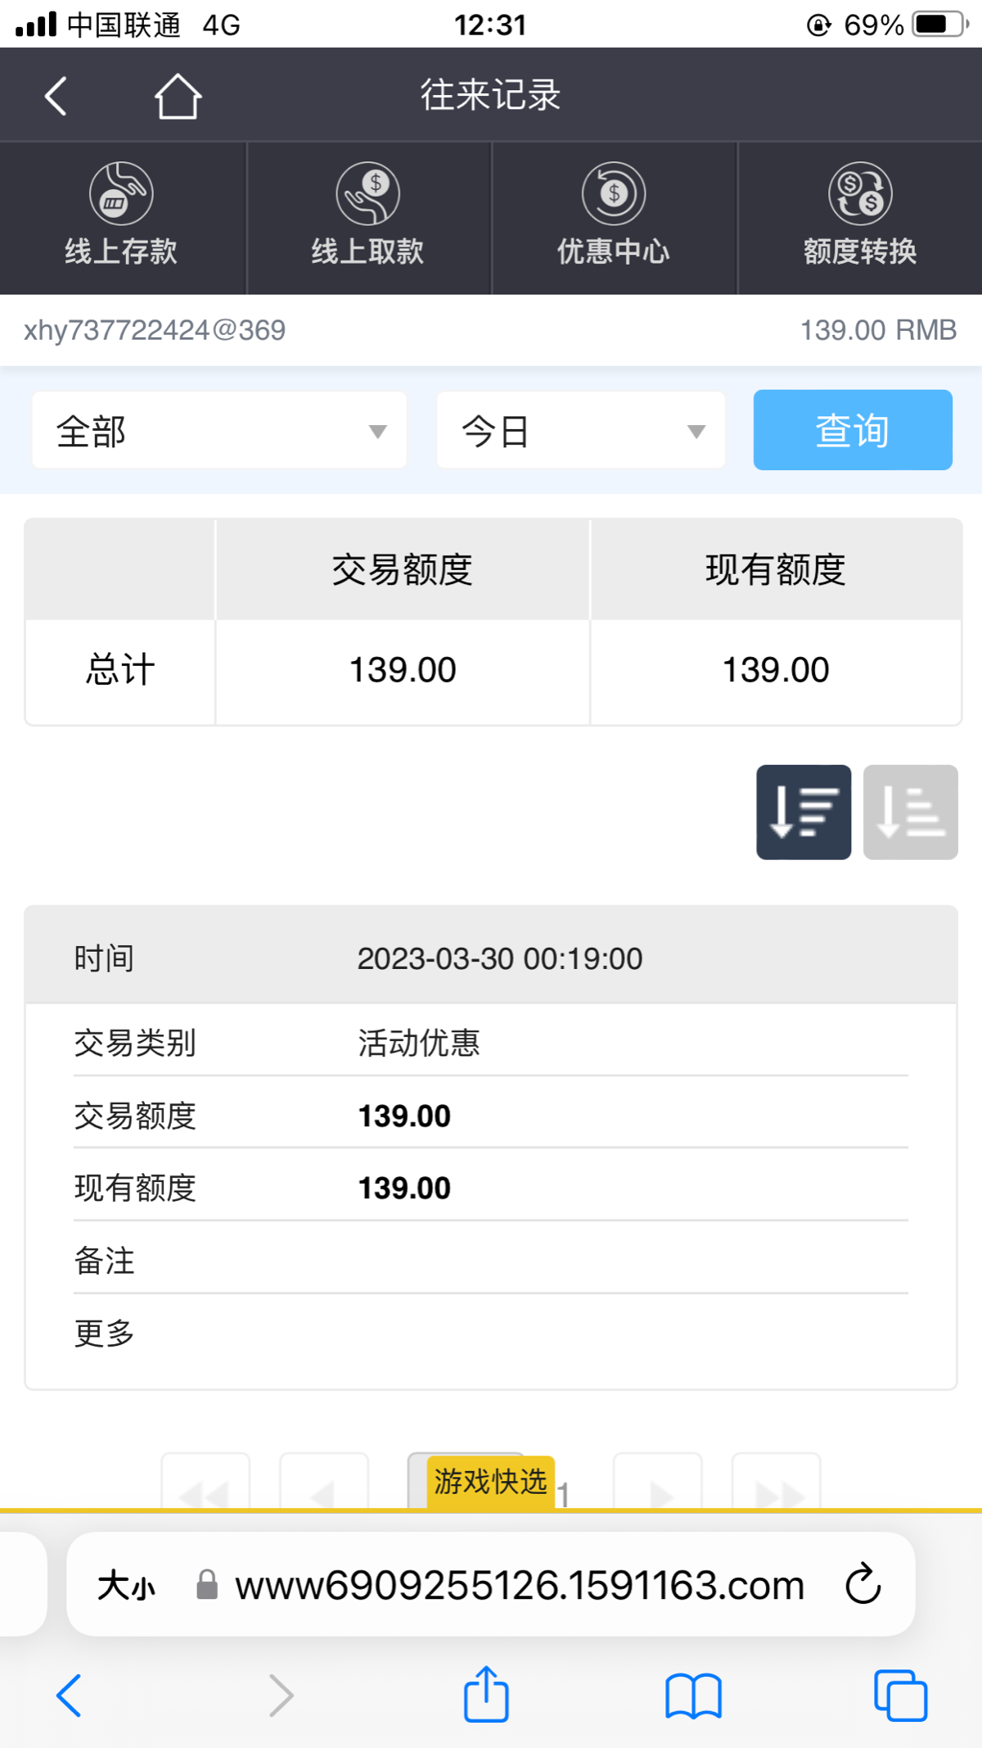Open 线上取款 (online withdrawal) section
The height and width of the screenshot is (1748, 982).
[x=367, y=217]
